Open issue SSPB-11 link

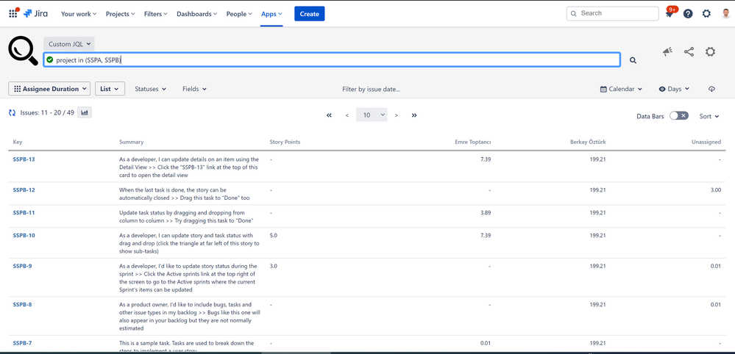(x=24, y=213)
